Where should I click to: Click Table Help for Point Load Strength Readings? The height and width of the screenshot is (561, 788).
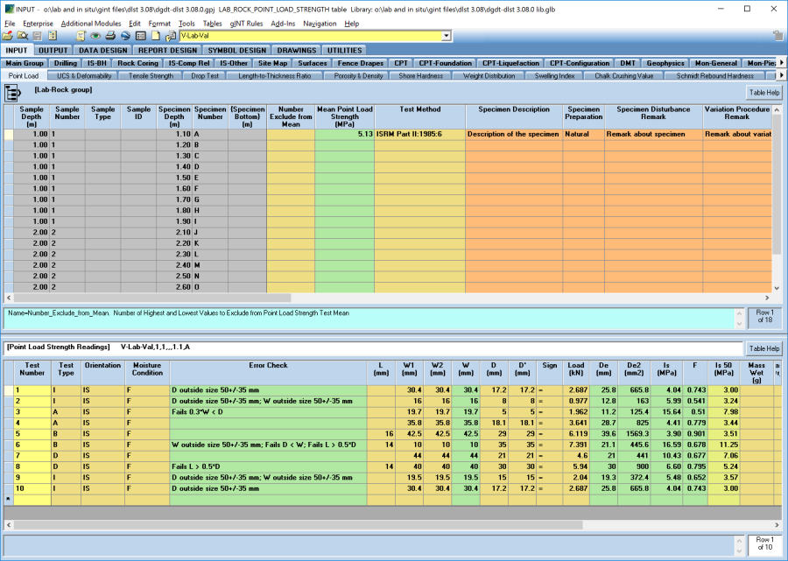pos(763,348)
